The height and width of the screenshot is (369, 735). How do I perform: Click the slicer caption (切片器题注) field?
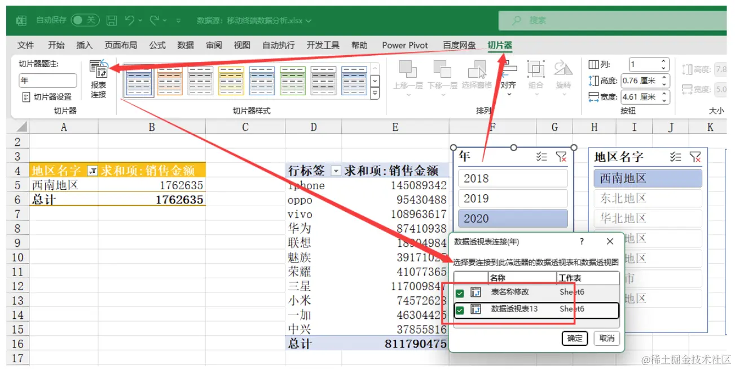pos(48,81)
